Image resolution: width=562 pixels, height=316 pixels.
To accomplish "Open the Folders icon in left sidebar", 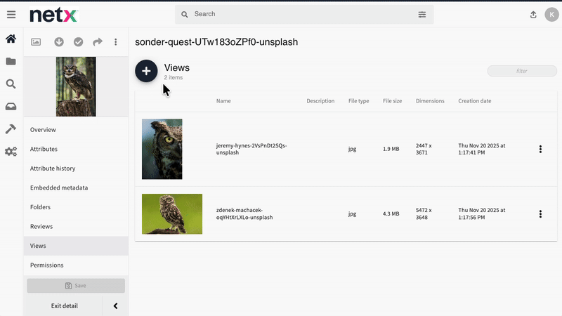I will [x=11, y=62].
